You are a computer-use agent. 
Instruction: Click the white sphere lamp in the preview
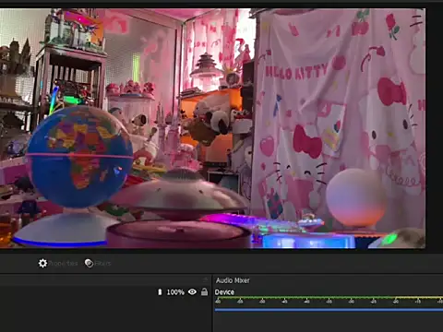[x=356, y=197]
